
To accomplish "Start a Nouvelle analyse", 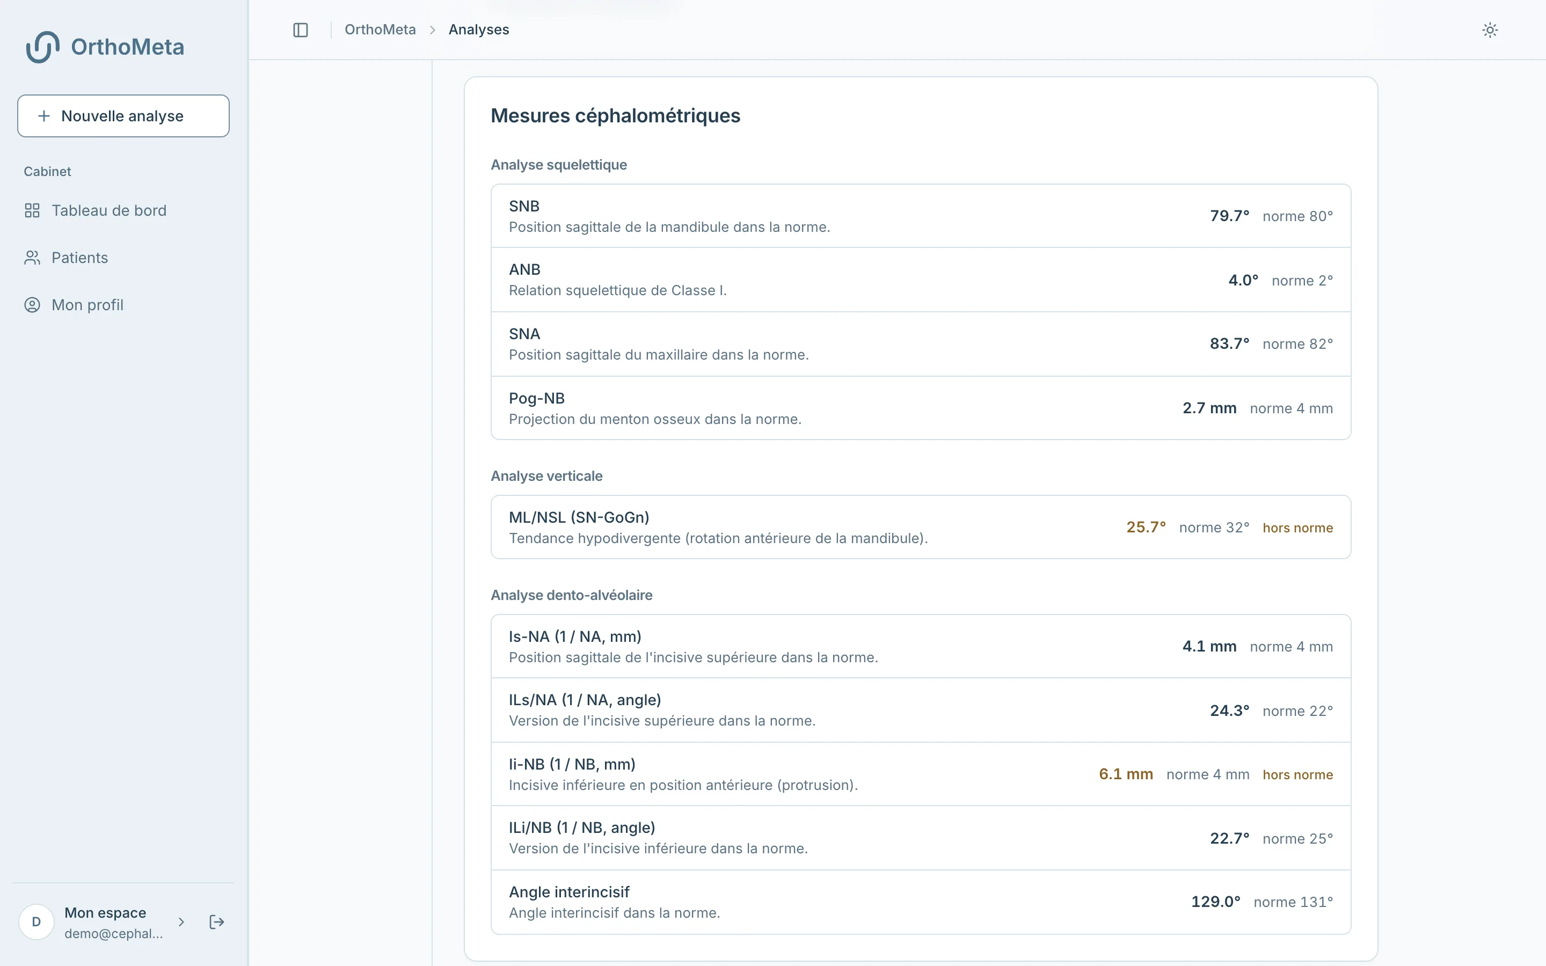I will (x=123, y=115).
